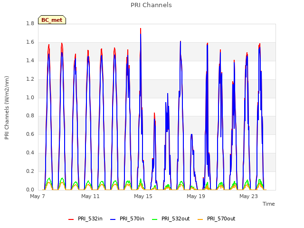Click the PRI Channels chart title
The height and width of the screenshot is (228, 304).
[x=151, y=5]
